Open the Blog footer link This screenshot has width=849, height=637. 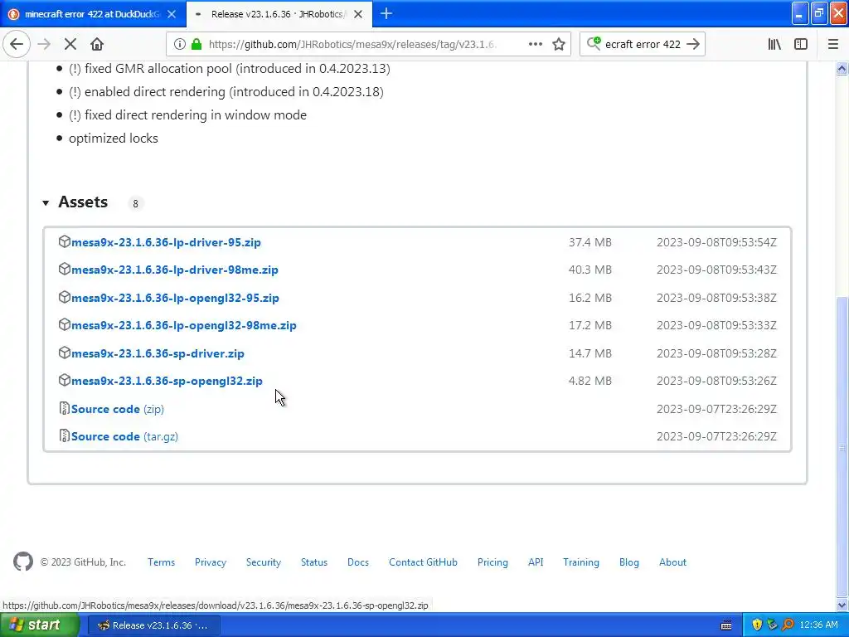[x=629, y=562]
